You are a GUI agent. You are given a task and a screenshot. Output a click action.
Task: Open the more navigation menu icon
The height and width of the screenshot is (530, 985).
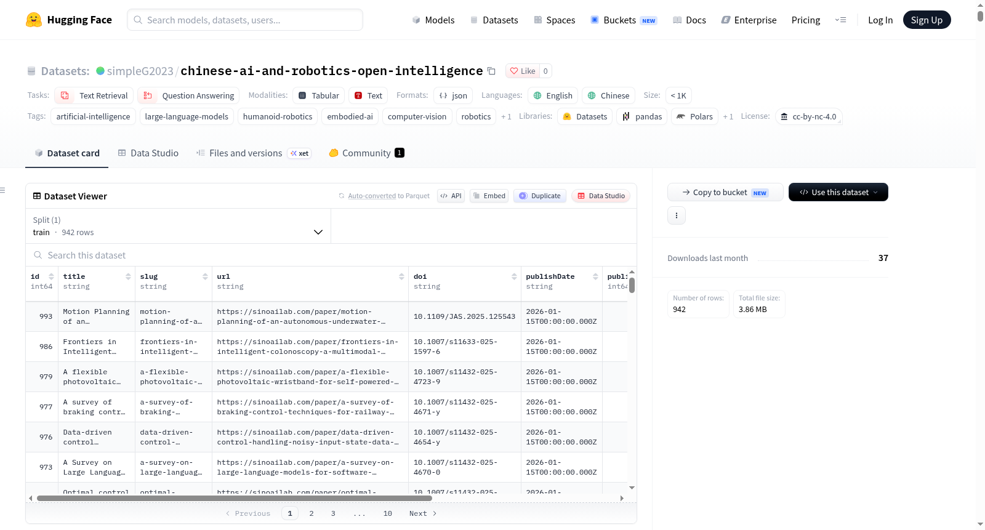(840, 20)
